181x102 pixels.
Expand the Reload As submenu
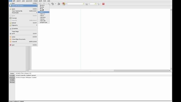tap(23, 25)
